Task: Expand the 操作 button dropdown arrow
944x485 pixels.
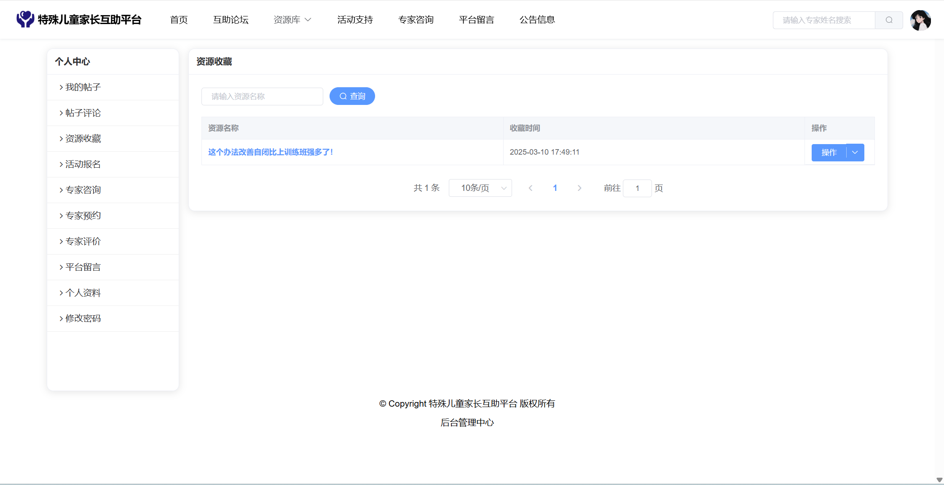Action: pos(855,153)
